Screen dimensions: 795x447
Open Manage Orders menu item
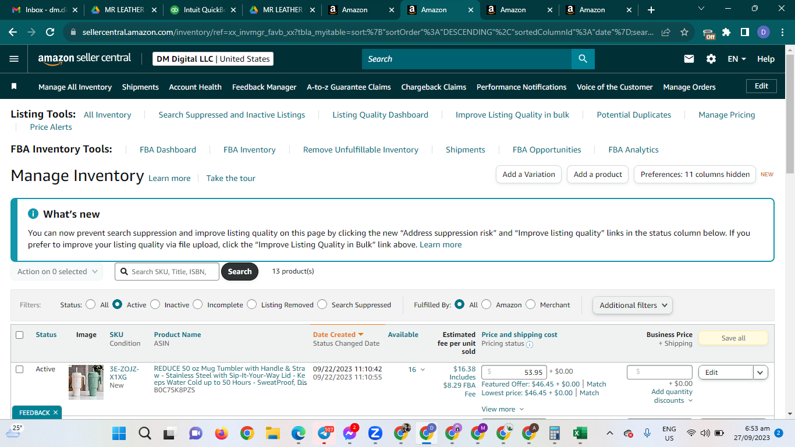click(x=689, y=87)
